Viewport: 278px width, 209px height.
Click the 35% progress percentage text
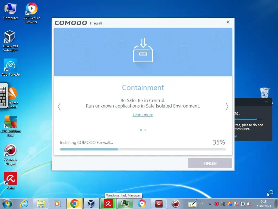pyautogui.click(x=219, y=142)
